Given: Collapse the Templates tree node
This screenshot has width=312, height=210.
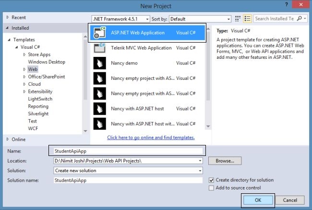Looking at the screenshot, I should click(9, 40).
